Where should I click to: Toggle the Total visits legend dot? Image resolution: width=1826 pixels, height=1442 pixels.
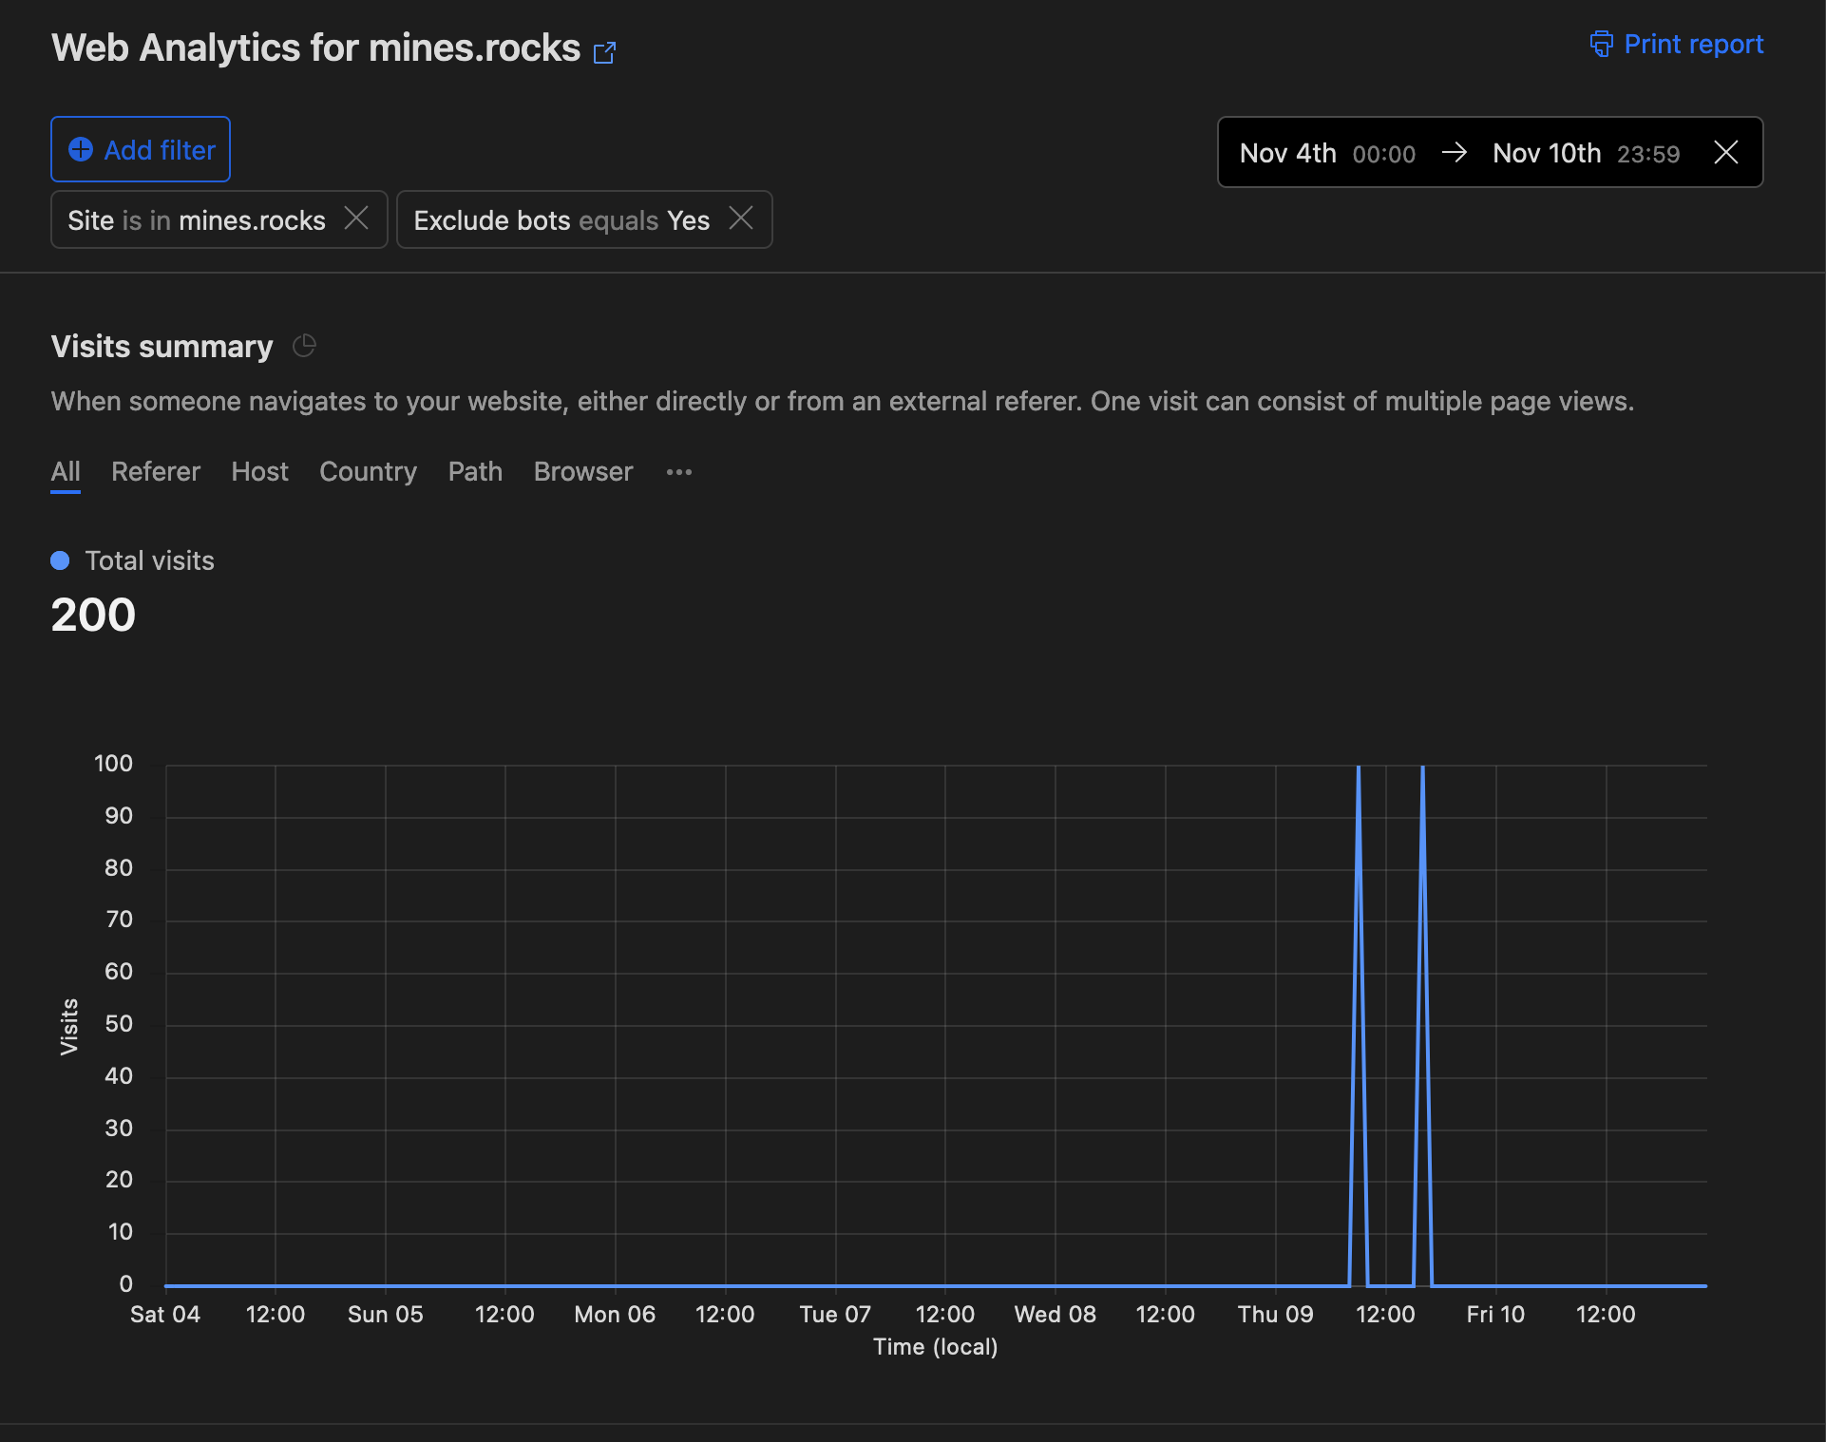pos(60,560)
